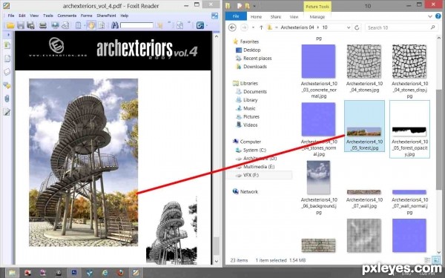
Task: Click the binoculars Find icon in Foxit
Action: [115, 25]
